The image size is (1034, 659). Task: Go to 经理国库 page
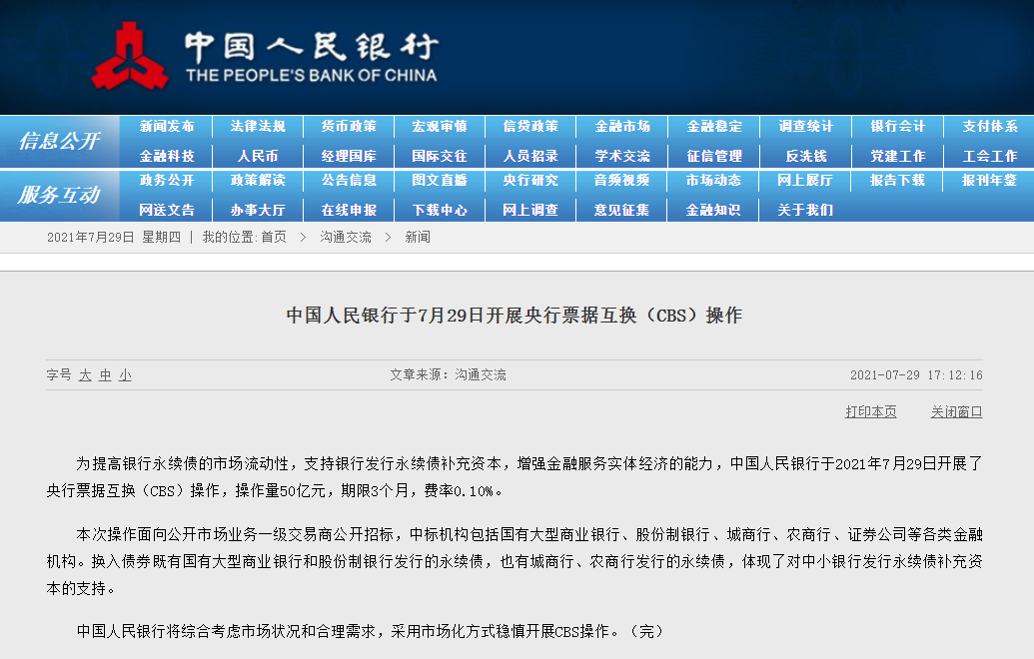pos(349,156)
